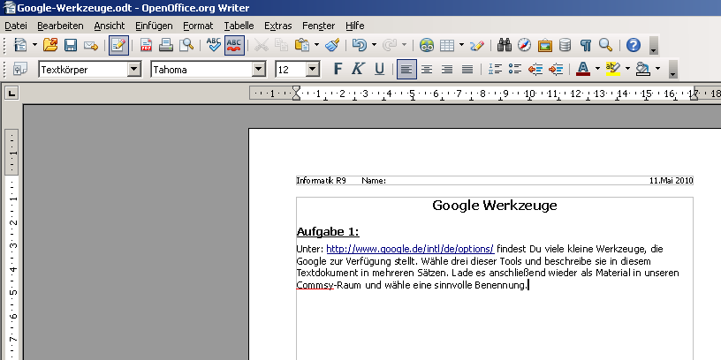721x360 pixels.
Task: Open the Table size dropdown arrow
Action: [x=461, y=45]
